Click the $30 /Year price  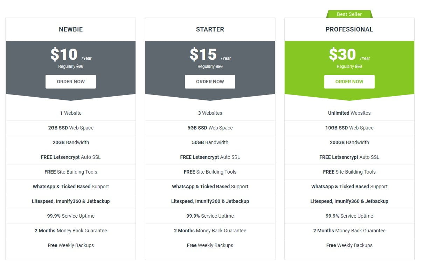349,55
